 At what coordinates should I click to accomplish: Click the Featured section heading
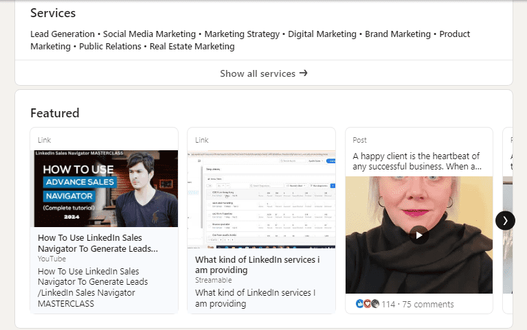pyautogui.click(x=55, y=113)
